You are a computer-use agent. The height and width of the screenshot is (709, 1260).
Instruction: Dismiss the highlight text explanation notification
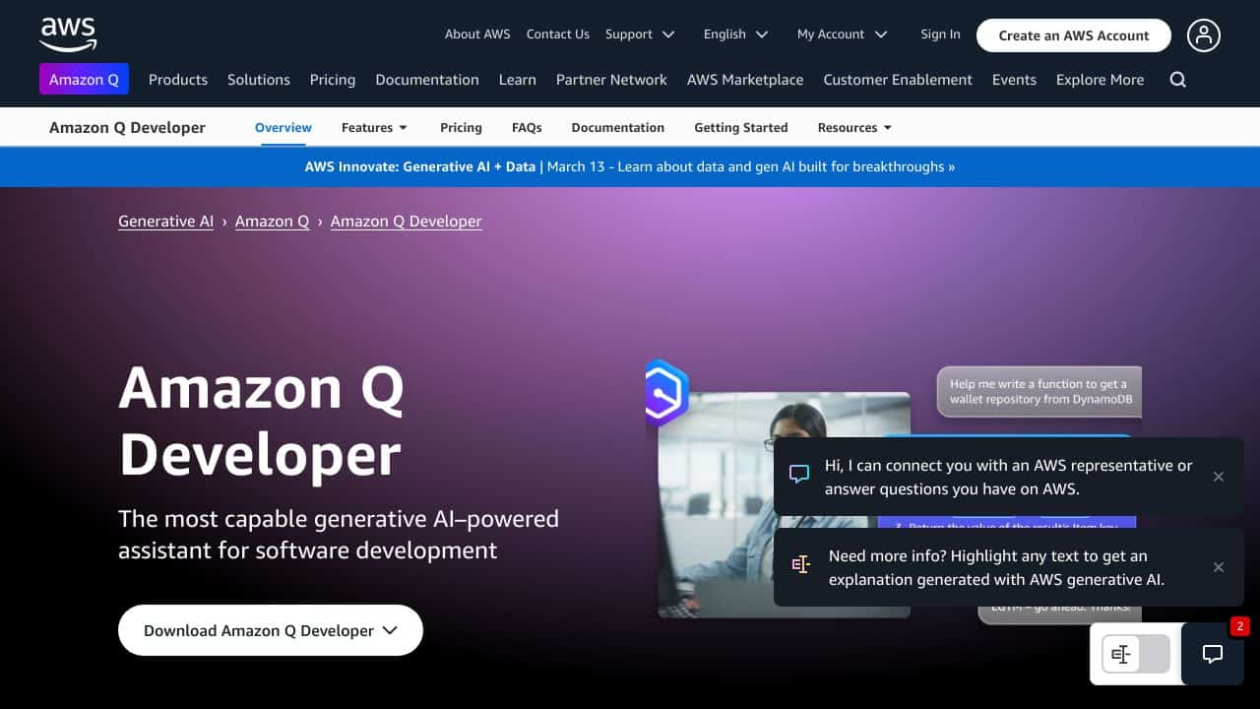1219,567
